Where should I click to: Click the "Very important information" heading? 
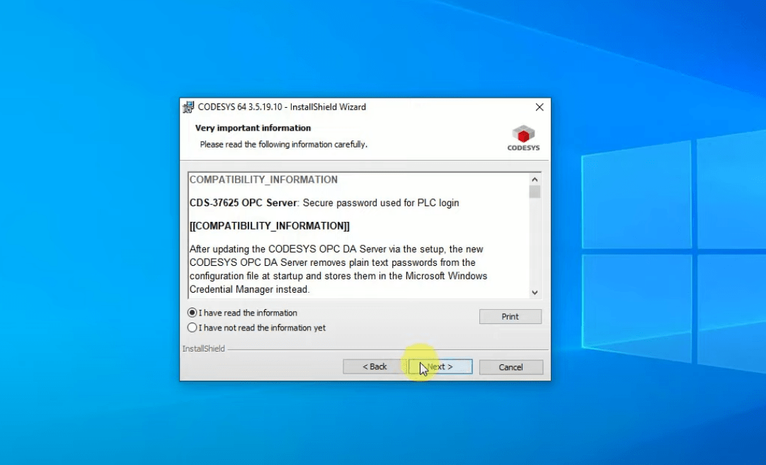(x=253, y=128)
